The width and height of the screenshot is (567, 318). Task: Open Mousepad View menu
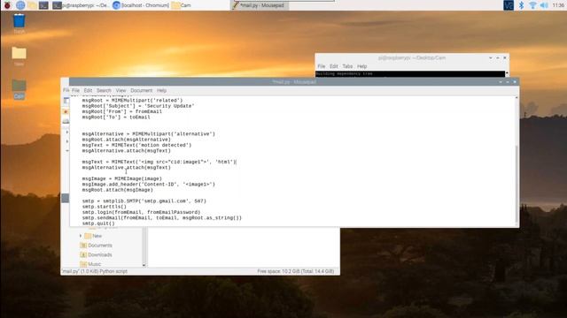120,90
